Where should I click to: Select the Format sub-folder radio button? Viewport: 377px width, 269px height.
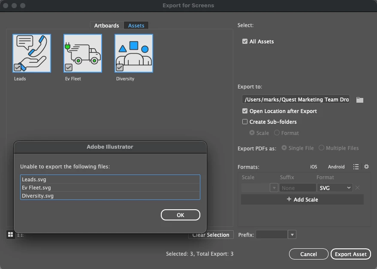(x=277, y=133)
